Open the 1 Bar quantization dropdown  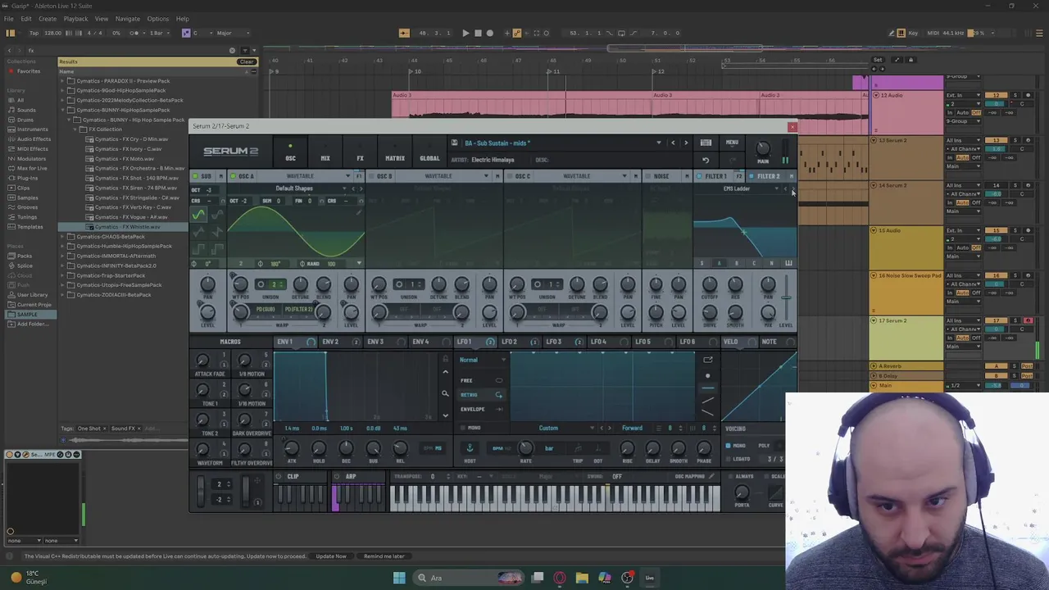(x=161, y=33)
